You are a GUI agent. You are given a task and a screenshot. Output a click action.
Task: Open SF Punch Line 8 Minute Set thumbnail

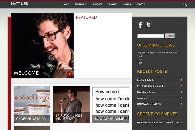click(71, 105)
